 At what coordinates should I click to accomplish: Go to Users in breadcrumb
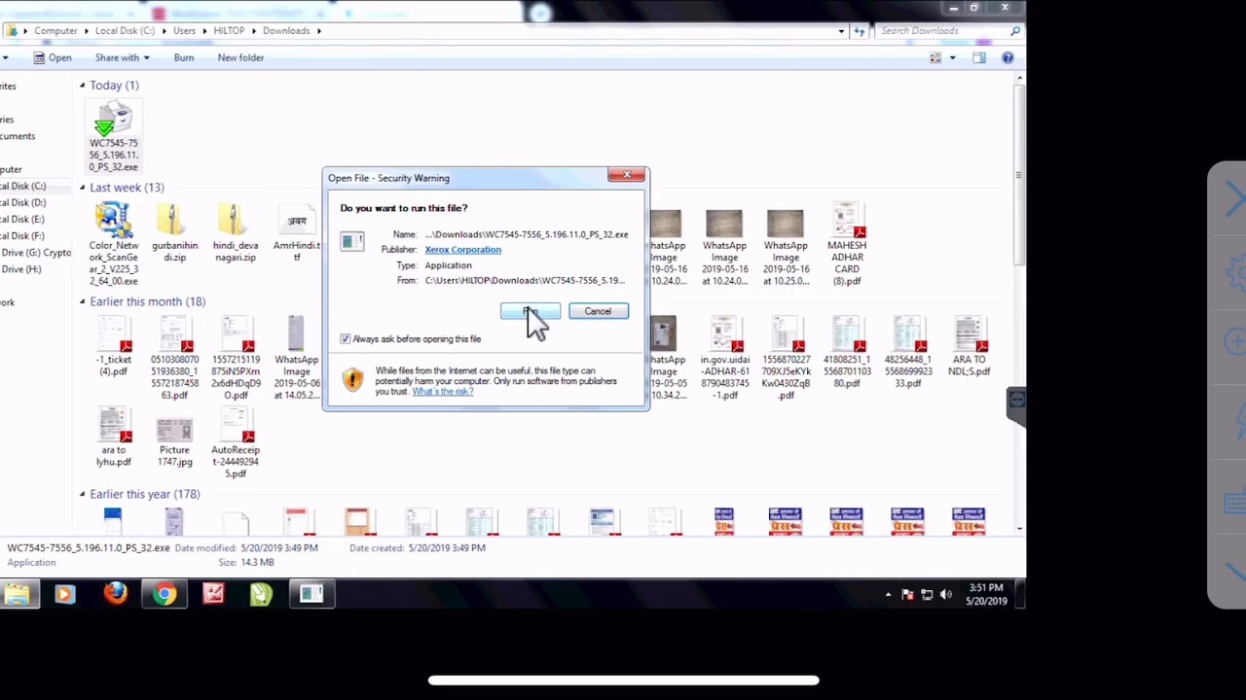coord(184,31)
